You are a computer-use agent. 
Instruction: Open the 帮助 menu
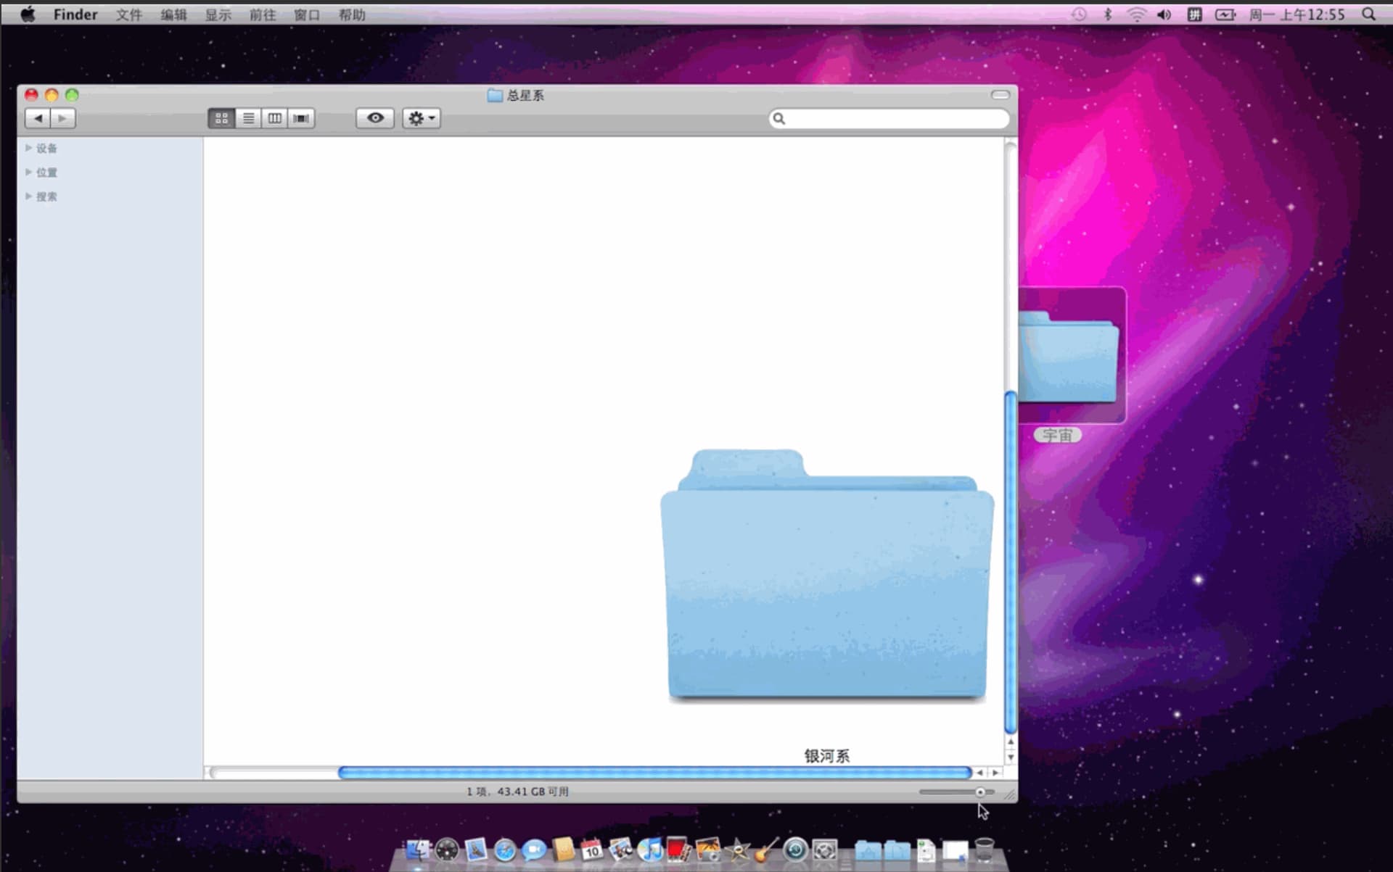[352, 14]
